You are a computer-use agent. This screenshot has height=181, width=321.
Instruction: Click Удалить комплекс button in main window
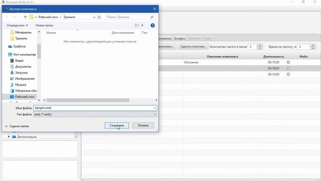coord(193,47)
